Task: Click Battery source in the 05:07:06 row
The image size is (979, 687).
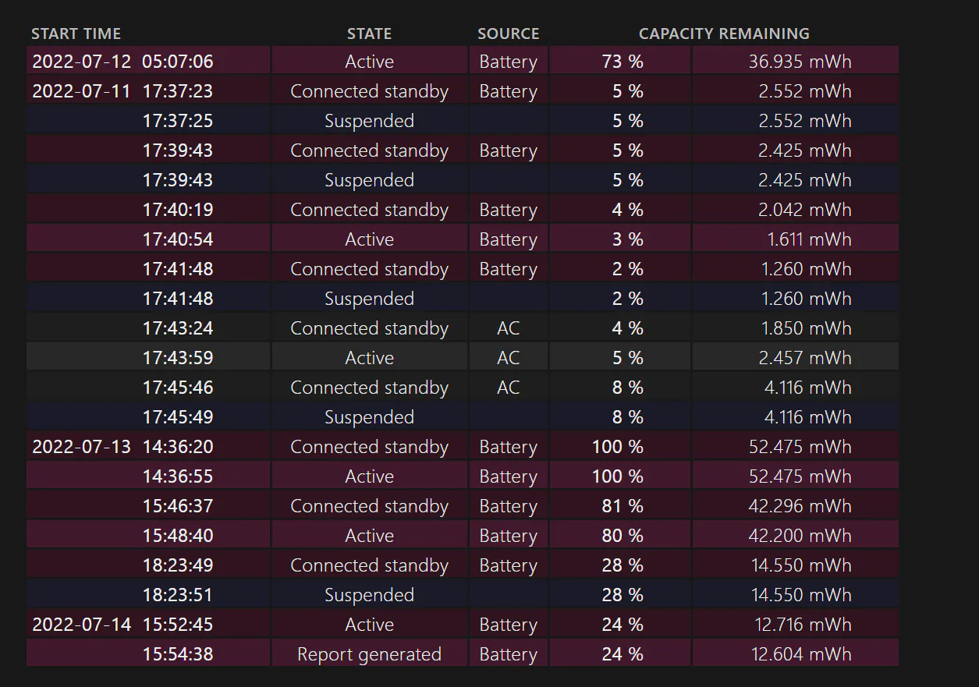Action: pyautogui.click(x=508, y=62)
